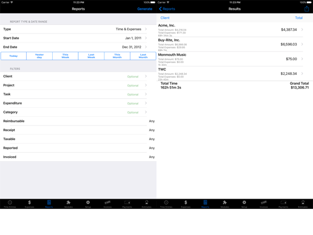Open Expenses dollar tab on Results screen

185,204
